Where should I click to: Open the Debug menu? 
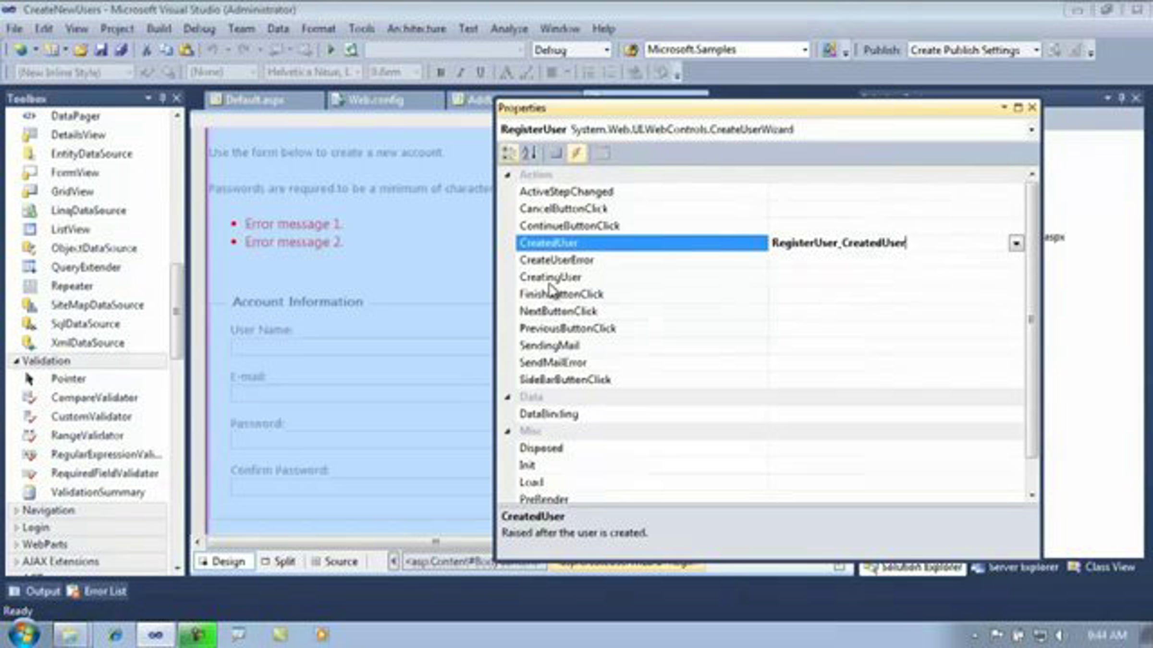199,29
